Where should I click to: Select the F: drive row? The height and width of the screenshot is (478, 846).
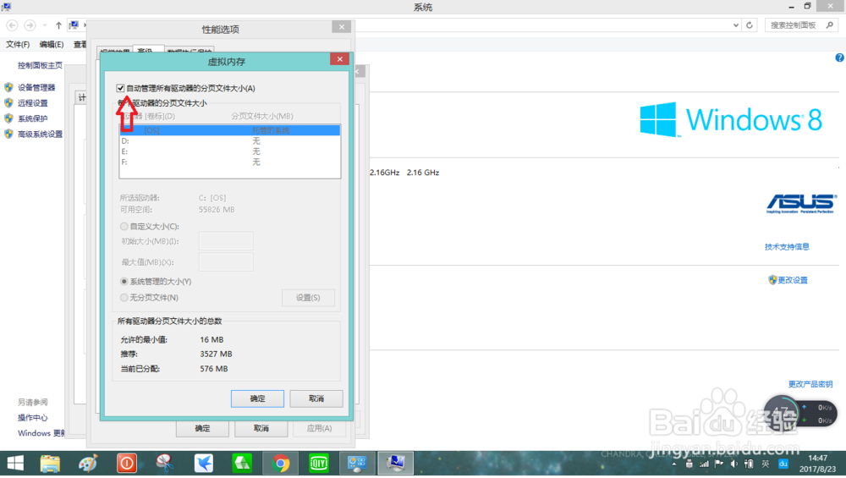[230, 162]
